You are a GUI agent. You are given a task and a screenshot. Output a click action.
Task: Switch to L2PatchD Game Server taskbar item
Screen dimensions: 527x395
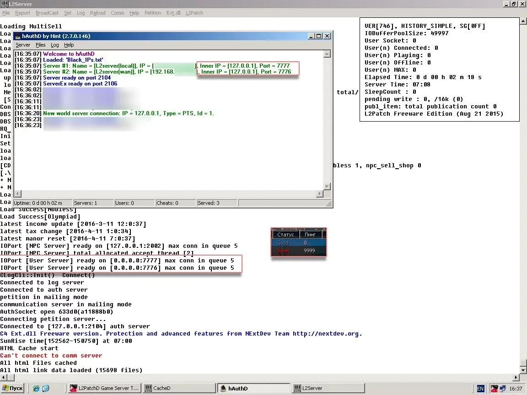(104, 388)
